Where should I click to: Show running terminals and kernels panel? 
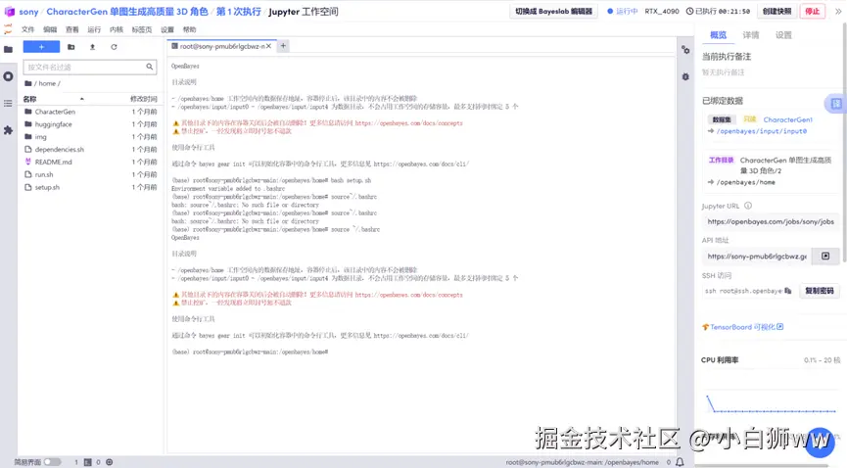pyautogui.click(x=8, y=76)
